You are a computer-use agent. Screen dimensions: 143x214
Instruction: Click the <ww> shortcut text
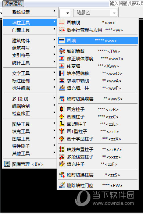[x=111, y=41]
